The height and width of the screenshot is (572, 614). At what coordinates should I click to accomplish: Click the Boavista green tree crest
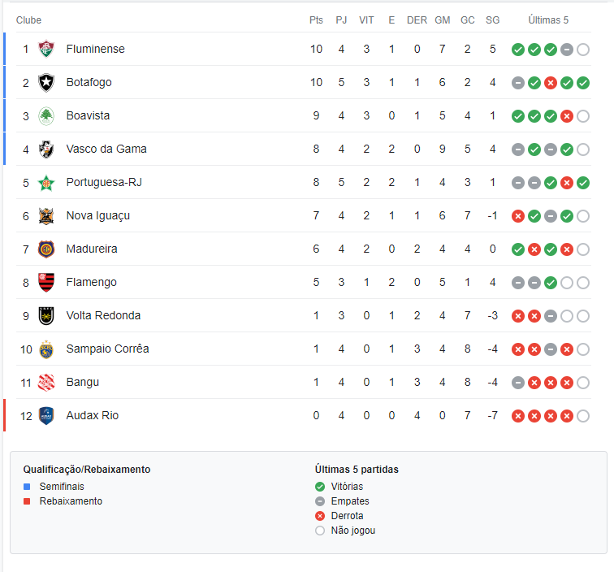pyautogui.click(x=46, y=115)
